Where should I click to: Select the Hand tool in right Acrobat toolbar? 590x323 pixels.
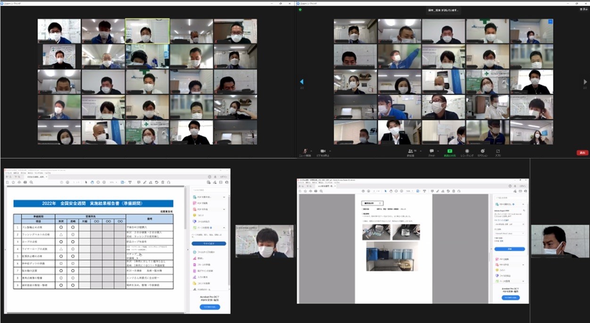point(391,191)
